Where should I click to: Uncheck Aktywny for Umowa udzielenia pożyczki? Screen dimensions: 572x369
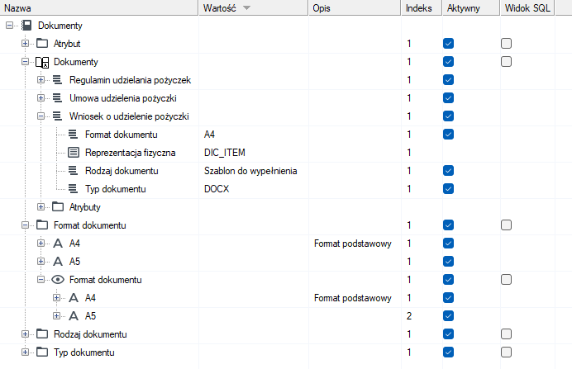(448, 98)
